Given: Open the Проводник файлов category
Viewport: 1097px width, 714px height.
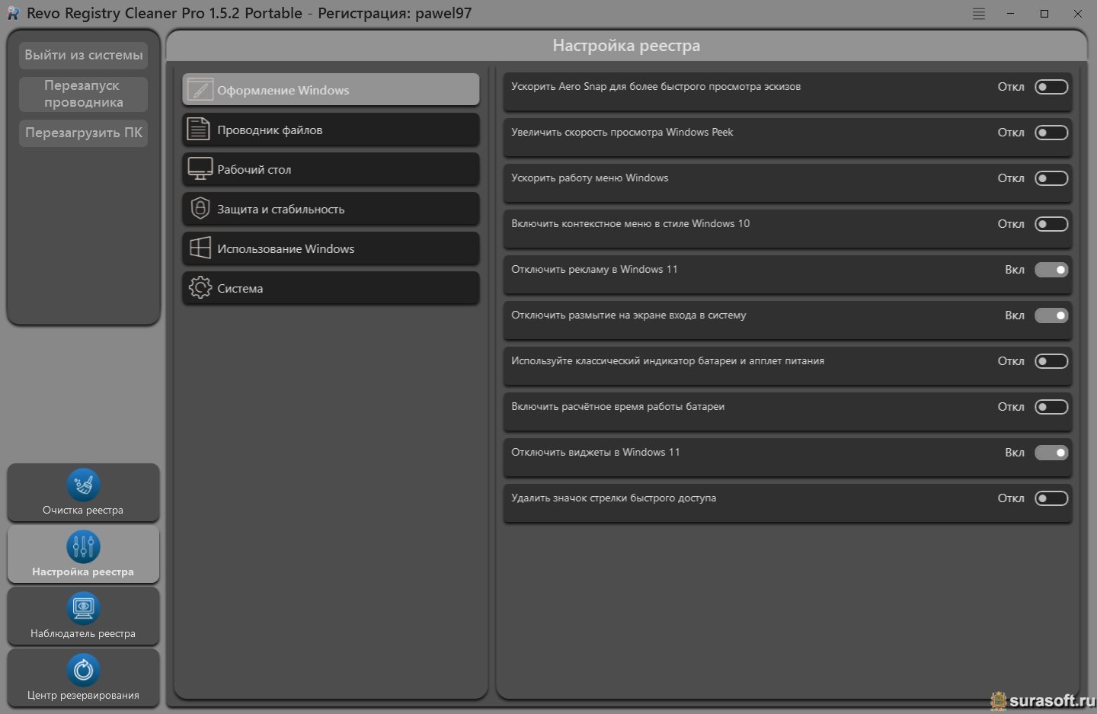Looking at the screenshot, I should [331, 130].
